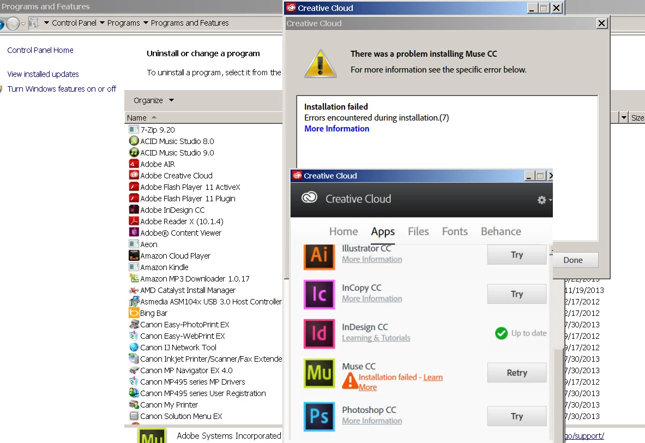Select the ACID Music Studio 9.0 icon
Image resolution: width=645 pixels, height=443 pixels.
134,152
